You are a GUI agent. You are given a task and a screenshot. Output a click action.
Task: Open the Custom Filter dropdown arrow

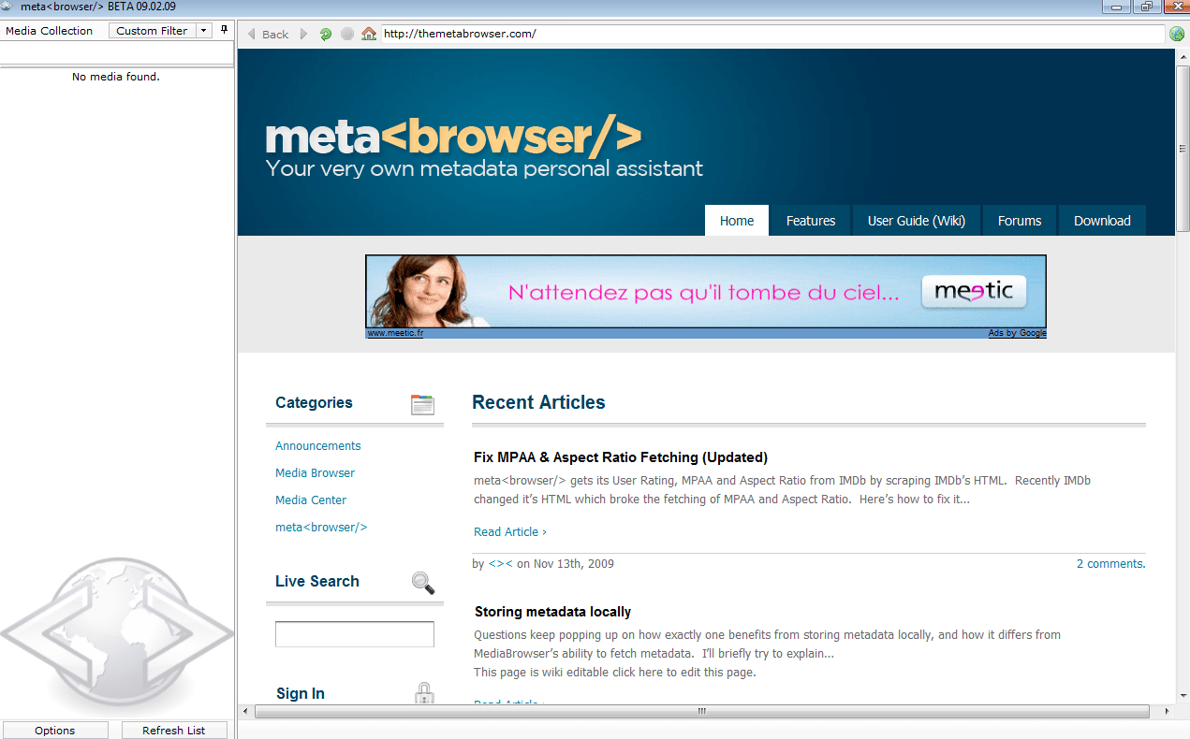click(x=204, y=31)
